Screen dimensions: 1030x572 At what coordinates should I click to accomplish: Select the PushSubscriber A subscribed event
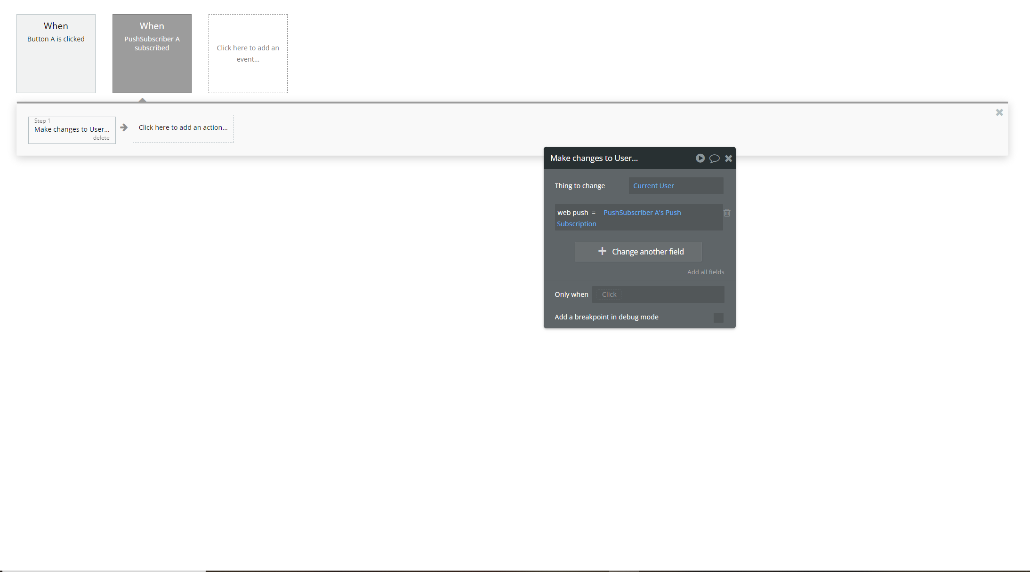pos(152,53)
